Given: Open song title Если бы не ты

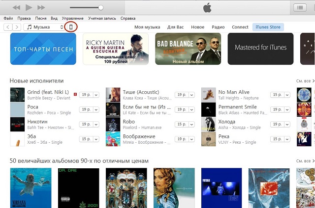Looking at the screenshot, I should (147, 107).
